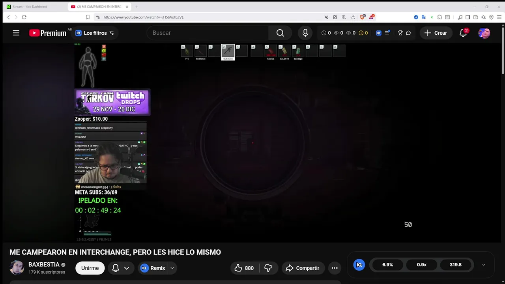The image size is (505, 284).
Task: Click the video player area
Action: pos(252,142)
